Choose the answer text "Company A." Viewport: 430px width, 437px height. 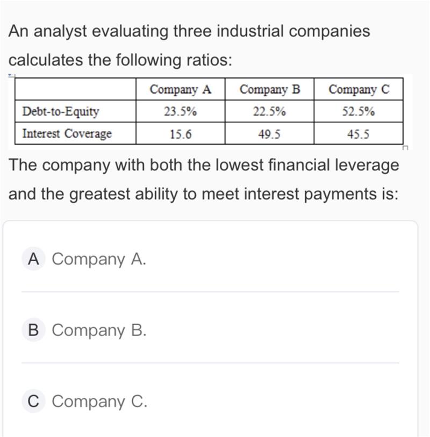pos(99,259)
